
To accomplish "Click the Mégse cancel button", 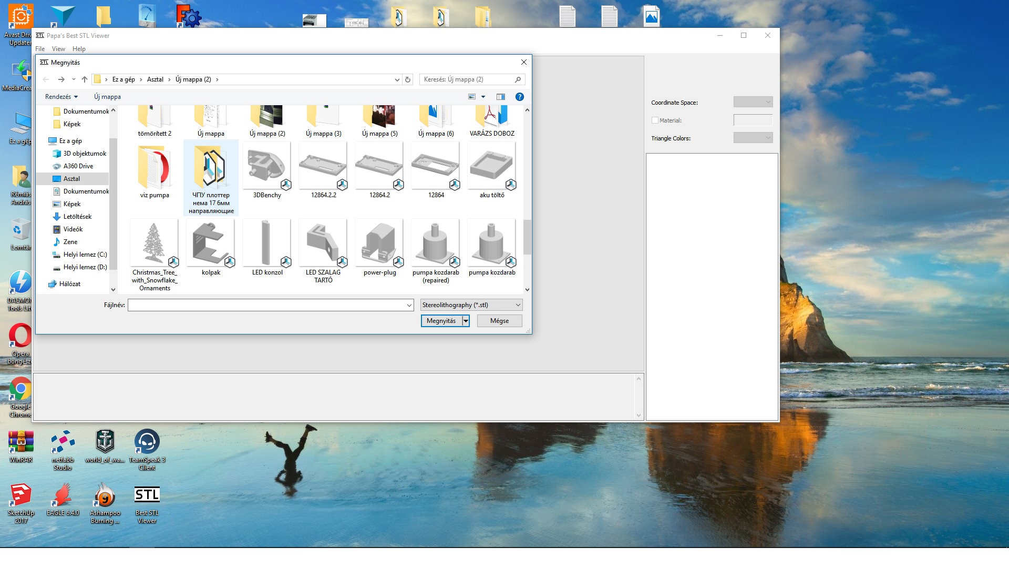I will coord(499,321).
